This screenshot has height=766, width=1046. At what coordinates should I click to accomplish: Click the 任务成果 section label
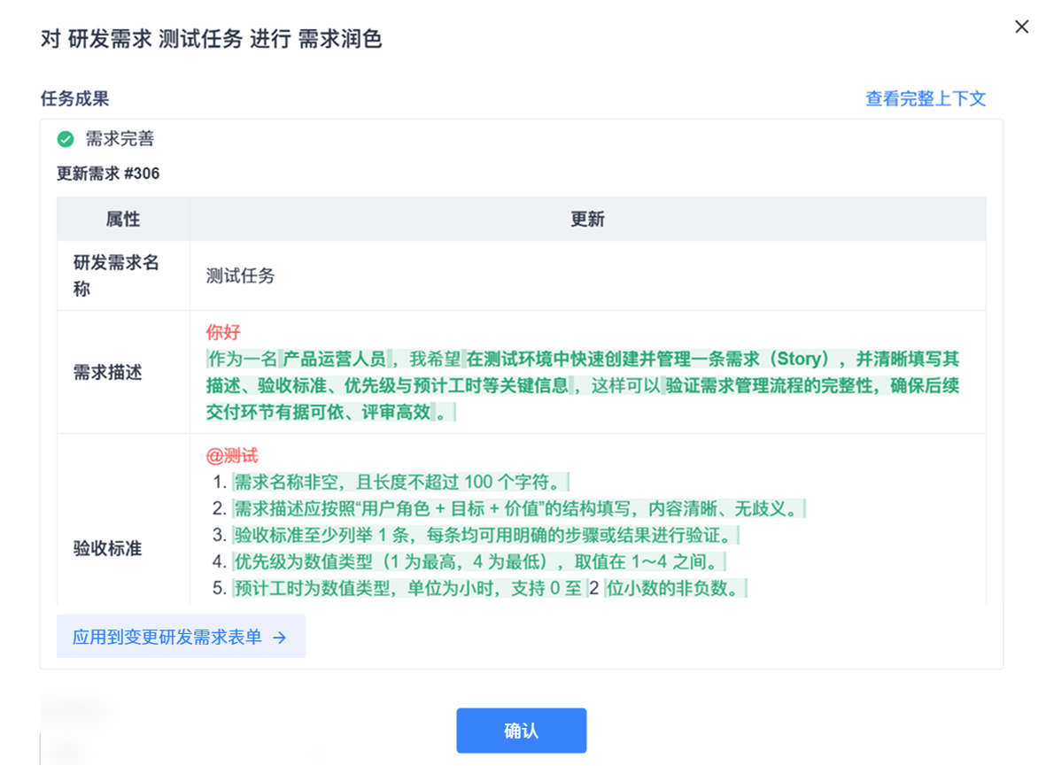tap(74, 99)
